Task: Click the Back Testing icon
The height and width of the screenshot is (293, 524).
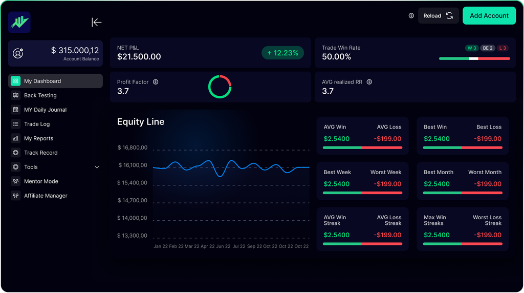Action: click(15, 95)
